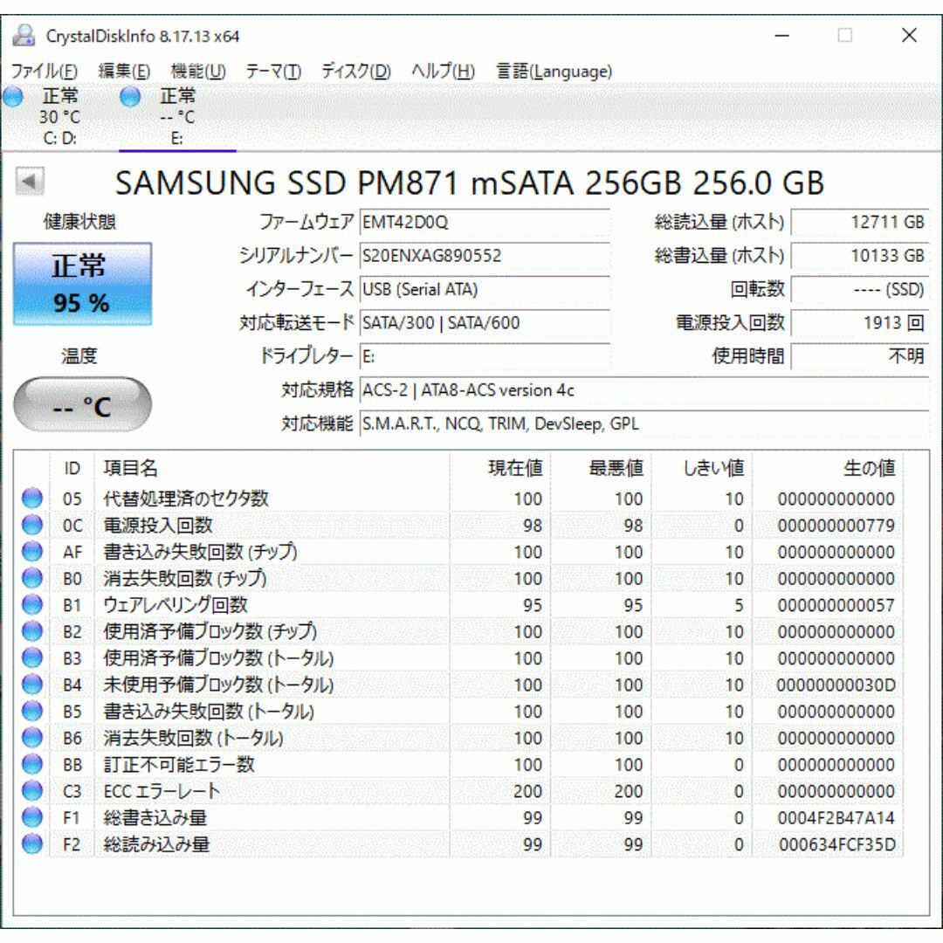Click the firmware field EMT42D0Q

coord(485,222)
